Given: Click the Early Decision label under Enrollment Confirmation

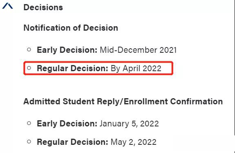Looking at the screenshot, I should tap(67, 124).
